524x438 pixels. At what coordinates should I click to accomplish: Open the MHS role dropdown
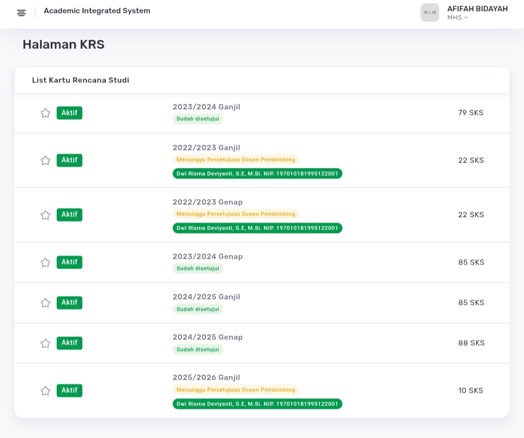pyautogui.click(x=458, y=18)
